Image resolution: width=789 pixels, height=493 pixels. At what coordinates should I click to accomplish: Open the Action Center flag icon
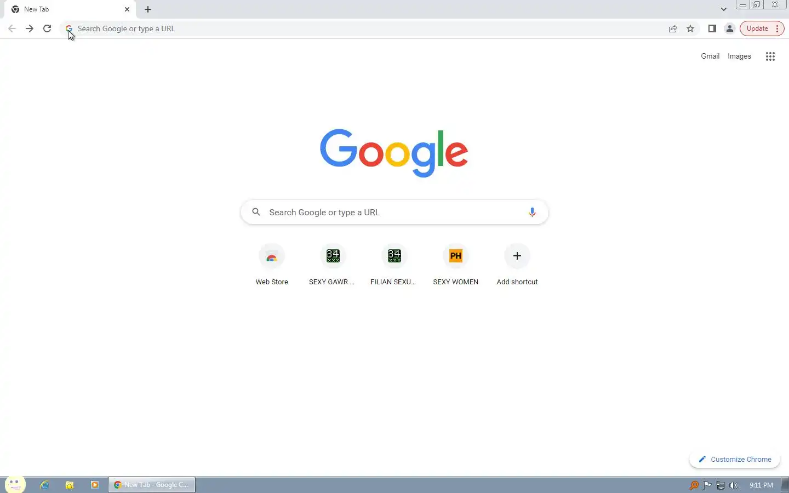tap(707, 485)
